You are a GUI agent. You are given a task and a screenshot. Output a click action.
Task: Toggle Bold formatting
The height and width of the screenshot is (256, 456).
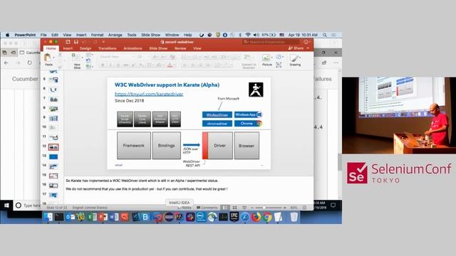point(103,65)
